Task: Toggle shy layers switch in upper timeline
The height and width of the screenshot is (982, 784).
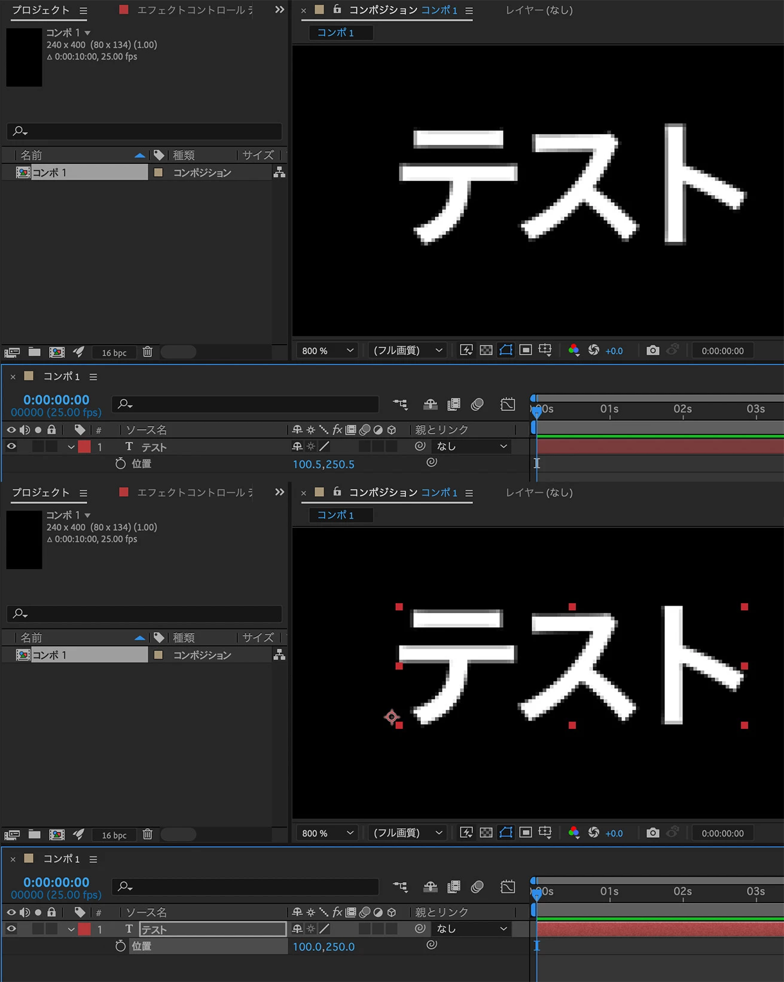Action: pos(431,405)
